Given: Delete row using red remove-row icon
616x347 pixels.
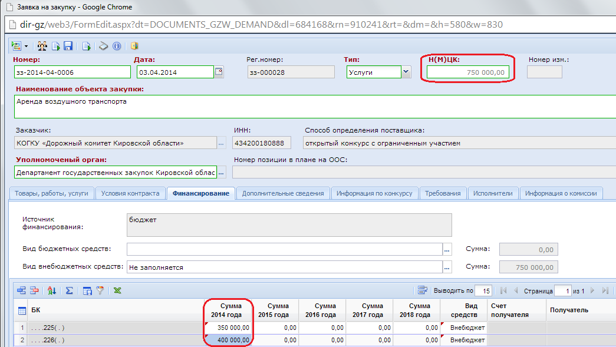Looking at the screenshot, I should (x=34, y=290).
